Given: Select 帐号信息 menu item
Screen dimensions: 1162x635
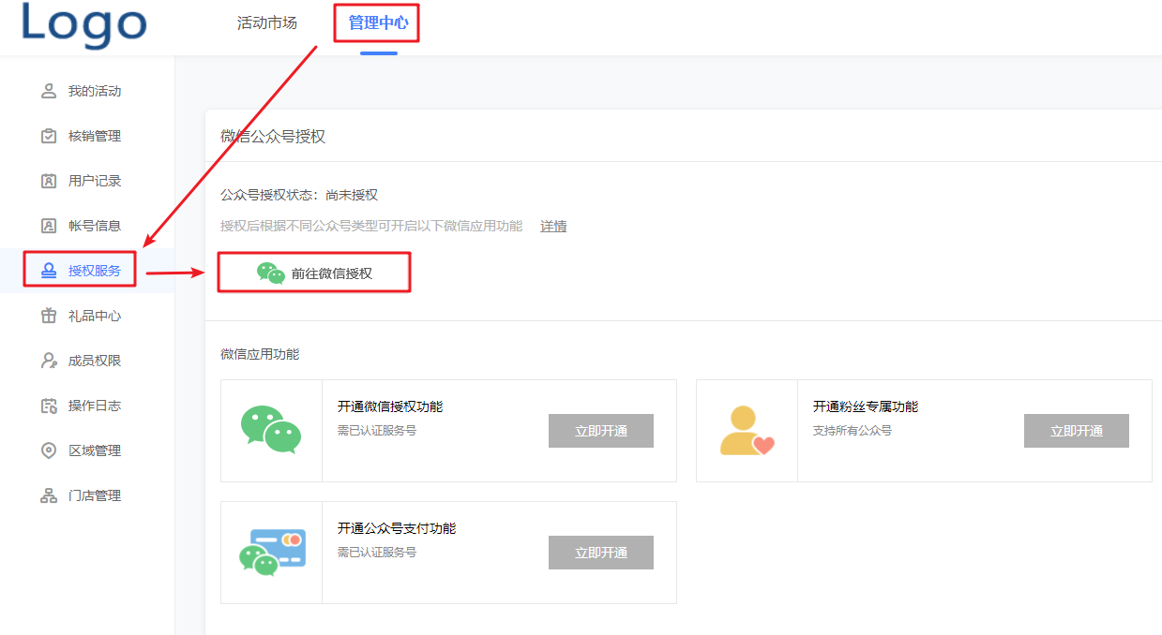Looking at the screenshot, I should tap(95, 226).
